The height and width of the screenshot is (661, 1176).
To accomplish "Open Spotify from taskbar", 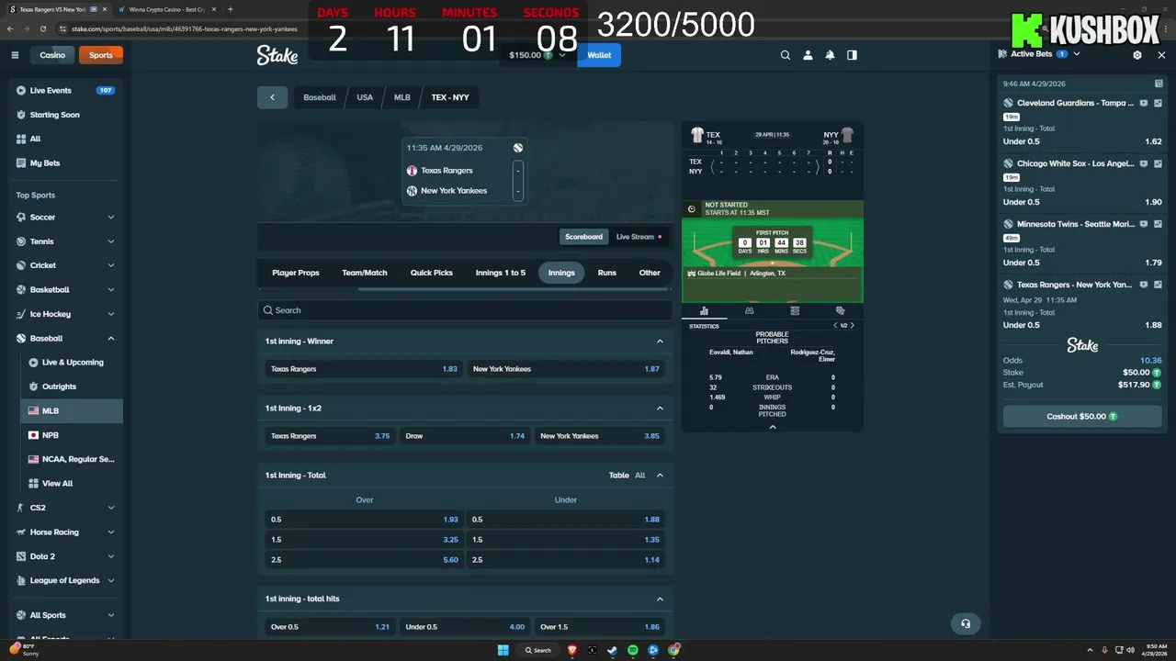I will 633,650.
